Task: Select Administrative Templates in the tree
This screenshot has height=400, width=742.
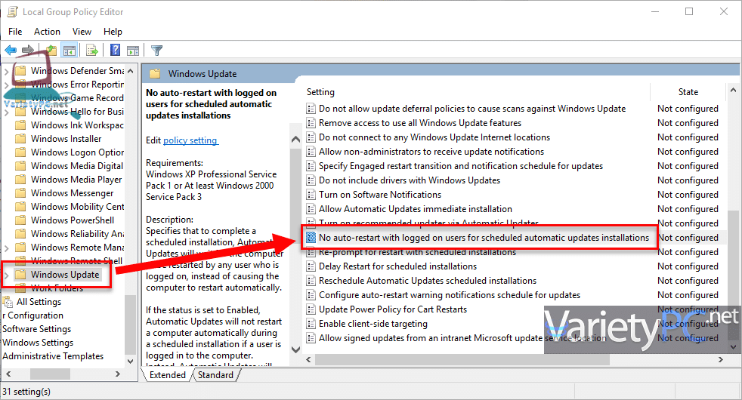Action: point(53,356)
